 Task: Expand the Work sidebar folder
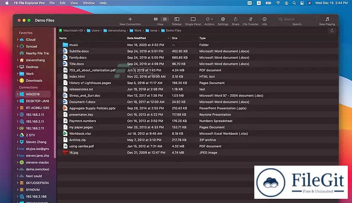[x=18, y=74]
